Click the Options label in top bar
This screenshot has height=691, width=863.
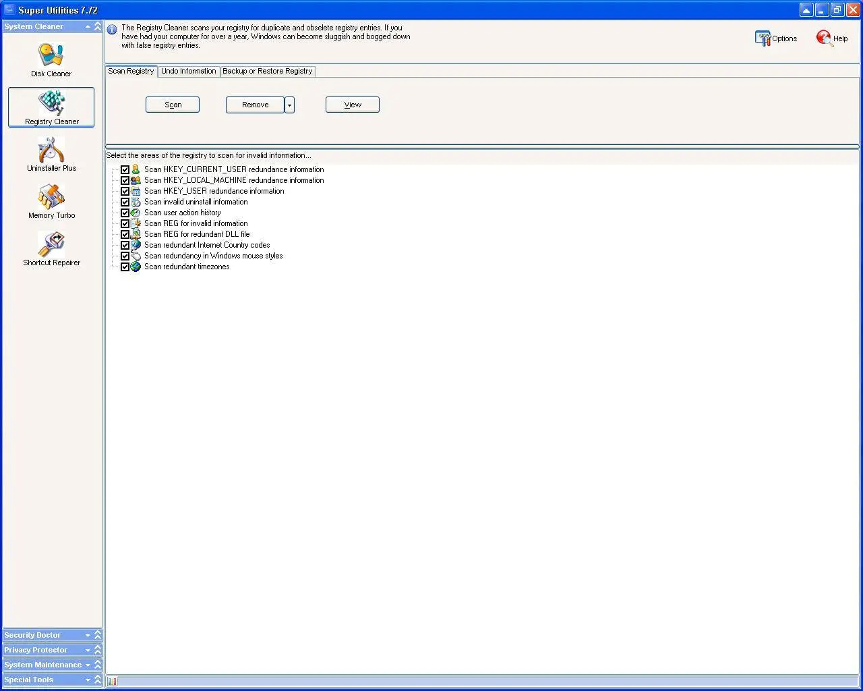click(x=785, y=39)
